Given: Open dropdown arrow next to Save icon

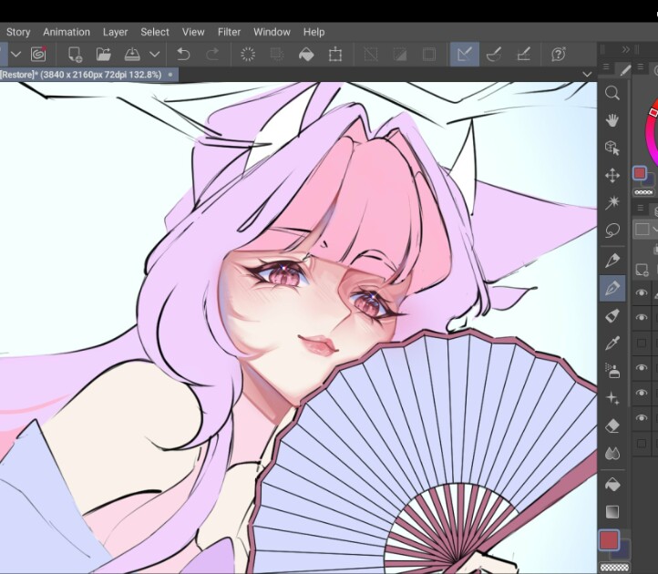Looking at the screenshot, I should pos(154,54).
